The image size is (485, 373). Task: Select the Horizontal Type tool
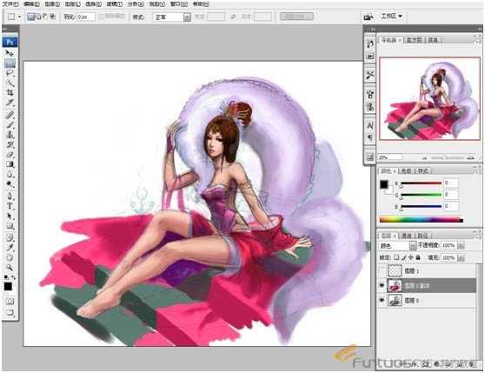[x=10, y=206]
